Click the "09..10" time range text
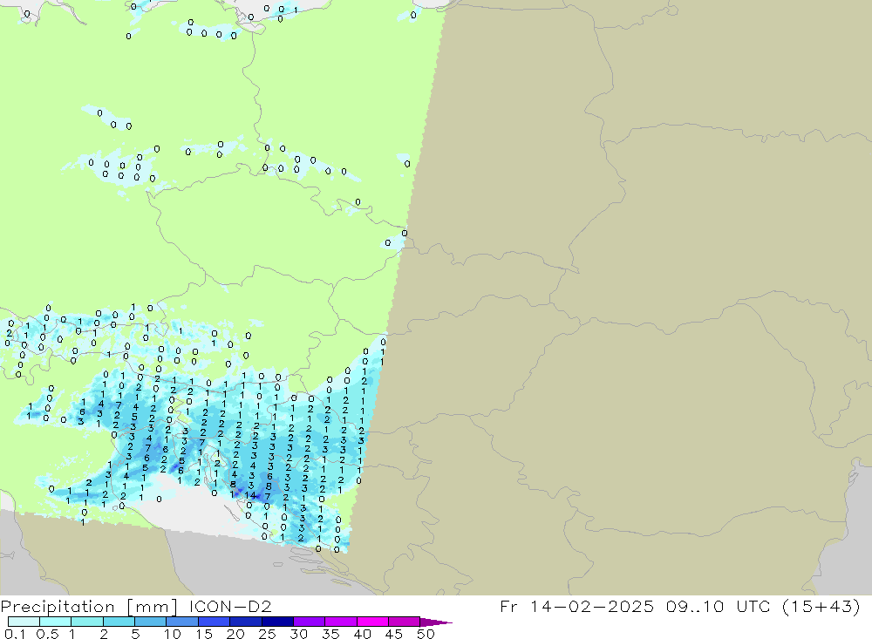The width and height of the screenshot is (872, 639). [x=695, y=606]
